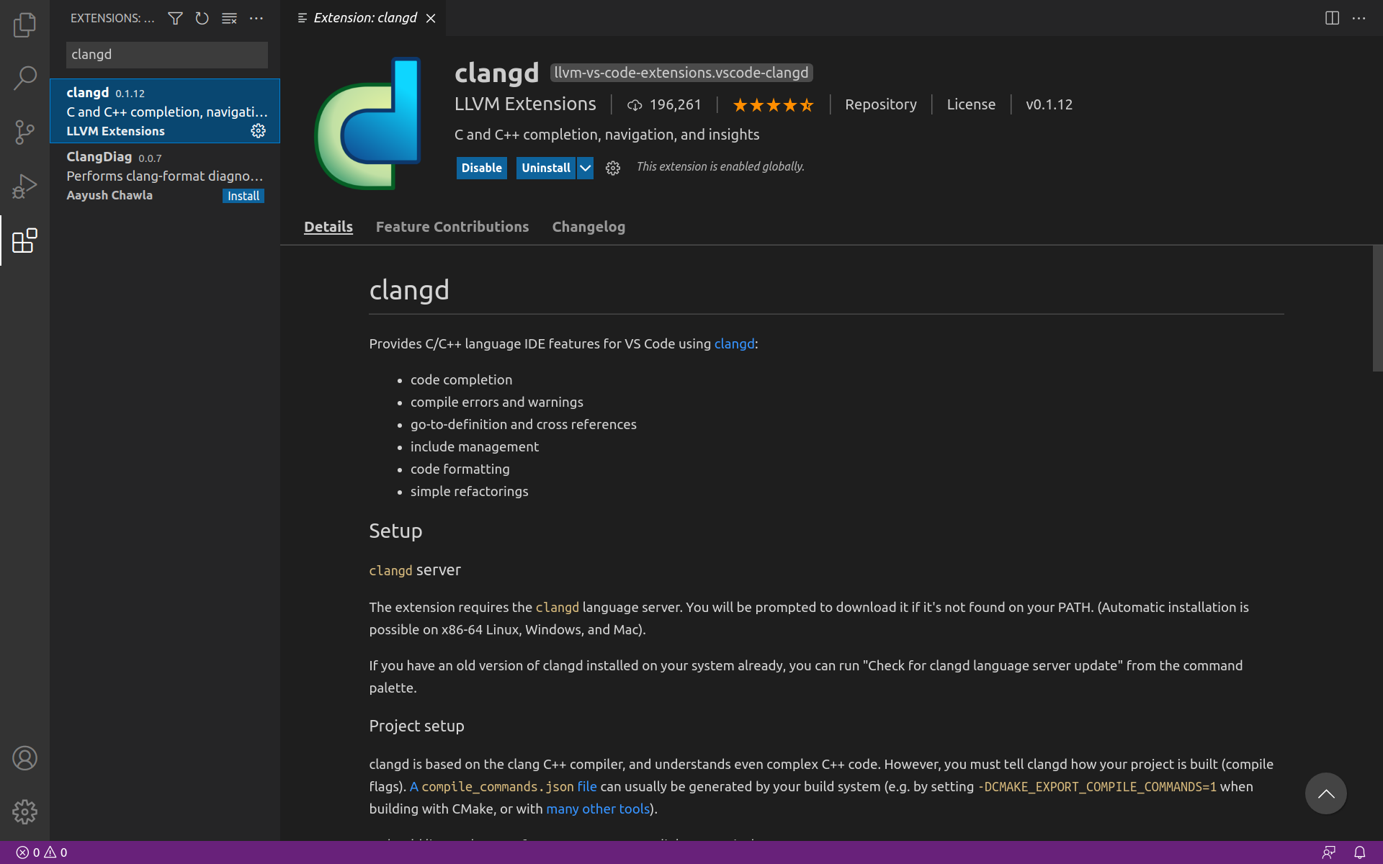Click the five-star rating

click(773, 105)
